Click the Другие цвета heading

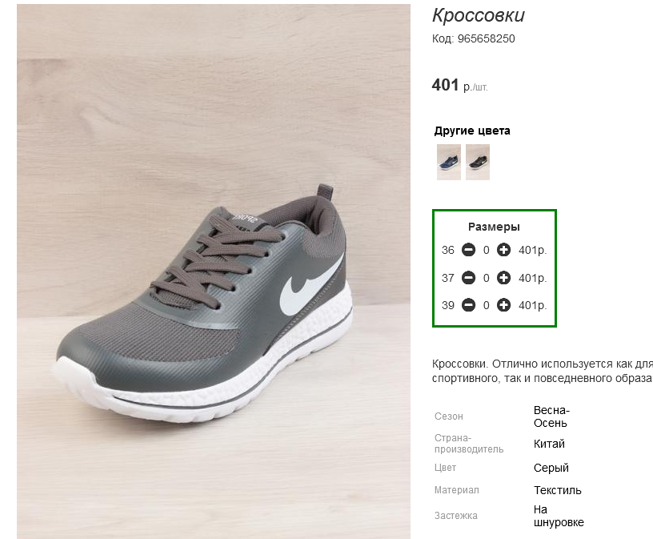point(472,131)
